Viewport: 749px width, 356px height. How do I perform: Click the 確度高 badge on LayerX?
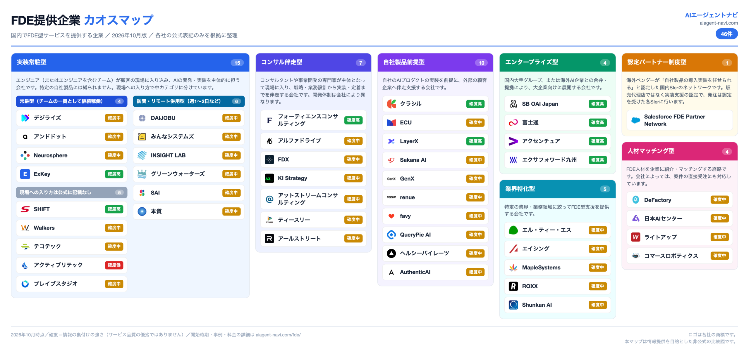click(x=475, y=141)
